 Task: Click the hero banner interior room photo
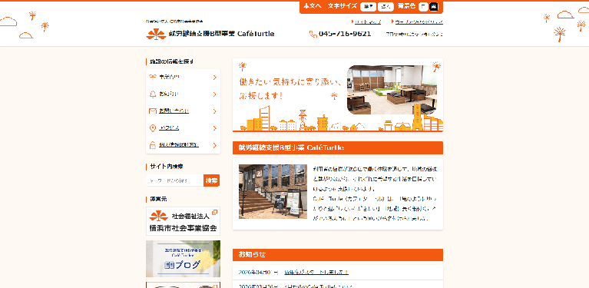coord(392,90)
